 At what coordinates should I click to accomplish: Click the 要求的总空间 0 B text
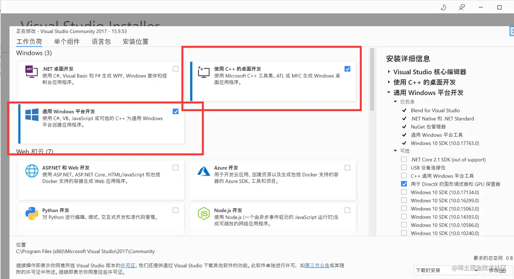pos(493,258)
